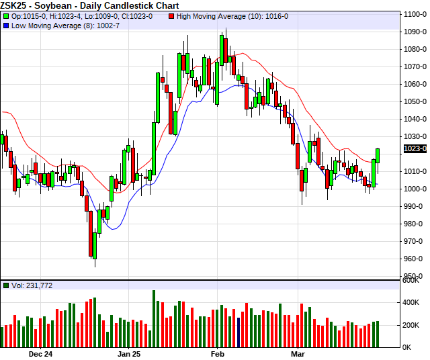Click the last green candlestick on chart
The image size is (430, 360).
(378, 155)
